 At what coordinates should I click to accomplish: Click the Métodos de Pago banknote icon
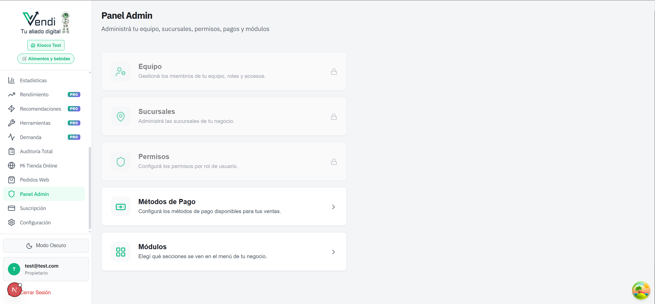pyautogui.click(x=121, y=206)
